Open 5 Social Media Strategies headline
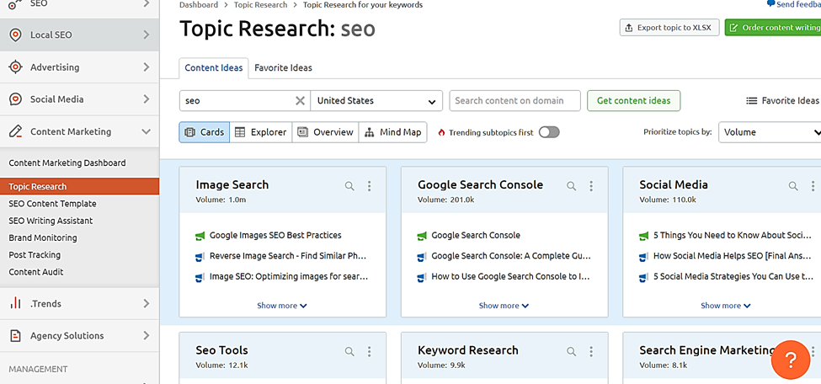Viewport: 821px width, 384px height. [x=733, y=276]
